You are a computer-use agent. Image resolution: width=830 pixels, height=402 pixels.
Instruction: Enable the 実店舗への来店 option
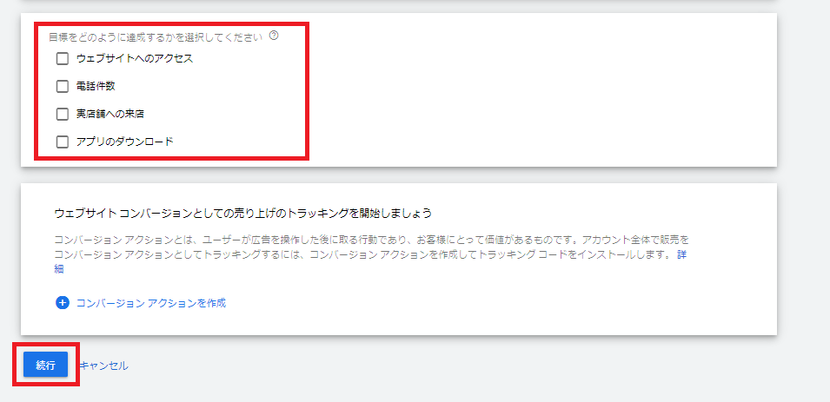pos(63,114)
